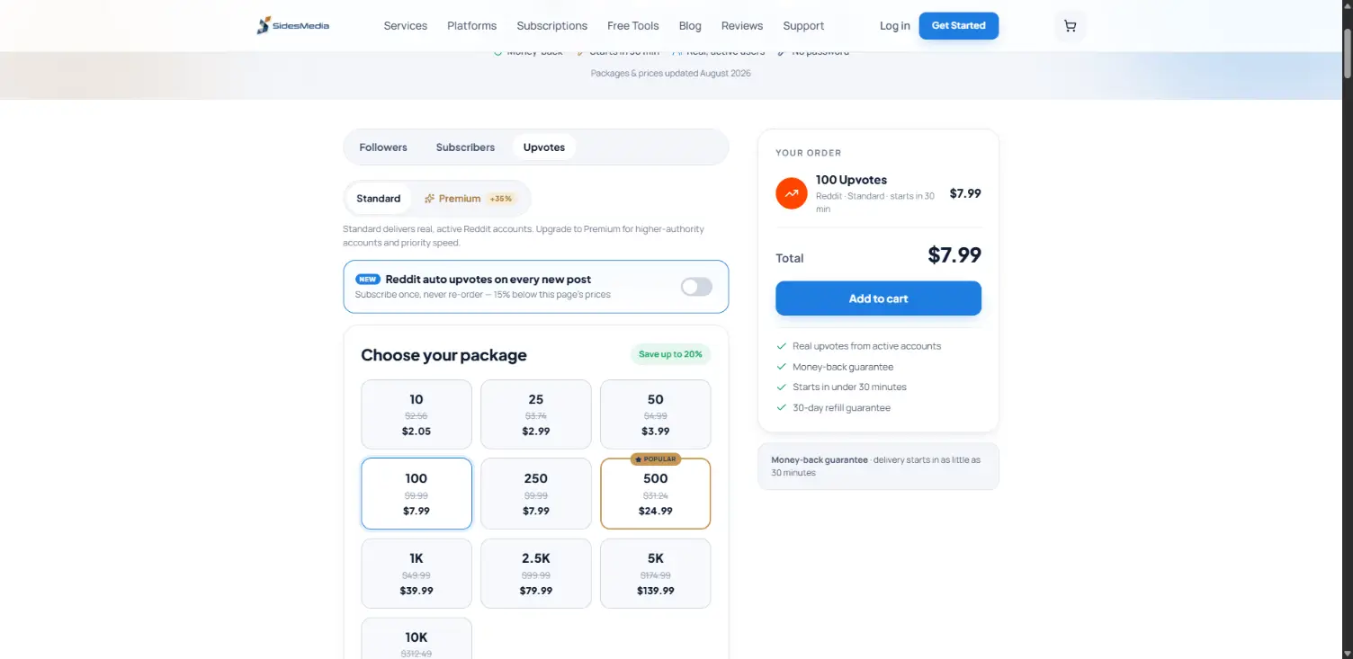The width and height of the screenshot is (1353, 659).
Task: Open the shopping cart icon
Action: [1070, 26]
